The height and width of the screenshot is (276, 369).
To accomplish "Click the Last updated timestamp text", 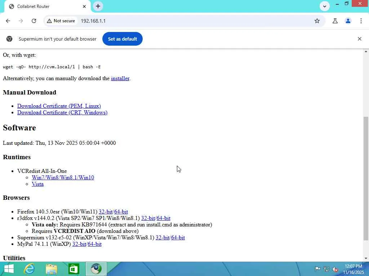I will coord(59,143).
